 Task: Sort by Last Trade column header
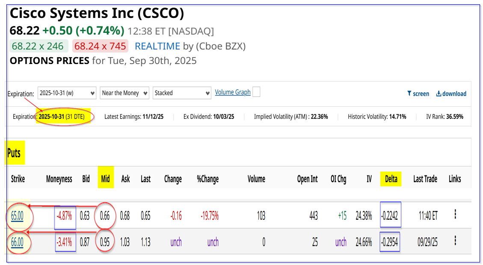pos(425,179)
